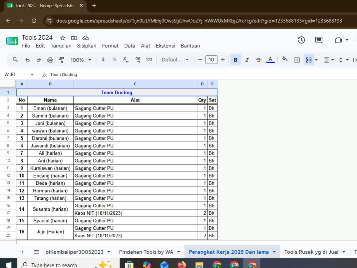Open the fill color picker
Screen dimensions: 357x268
285,59
